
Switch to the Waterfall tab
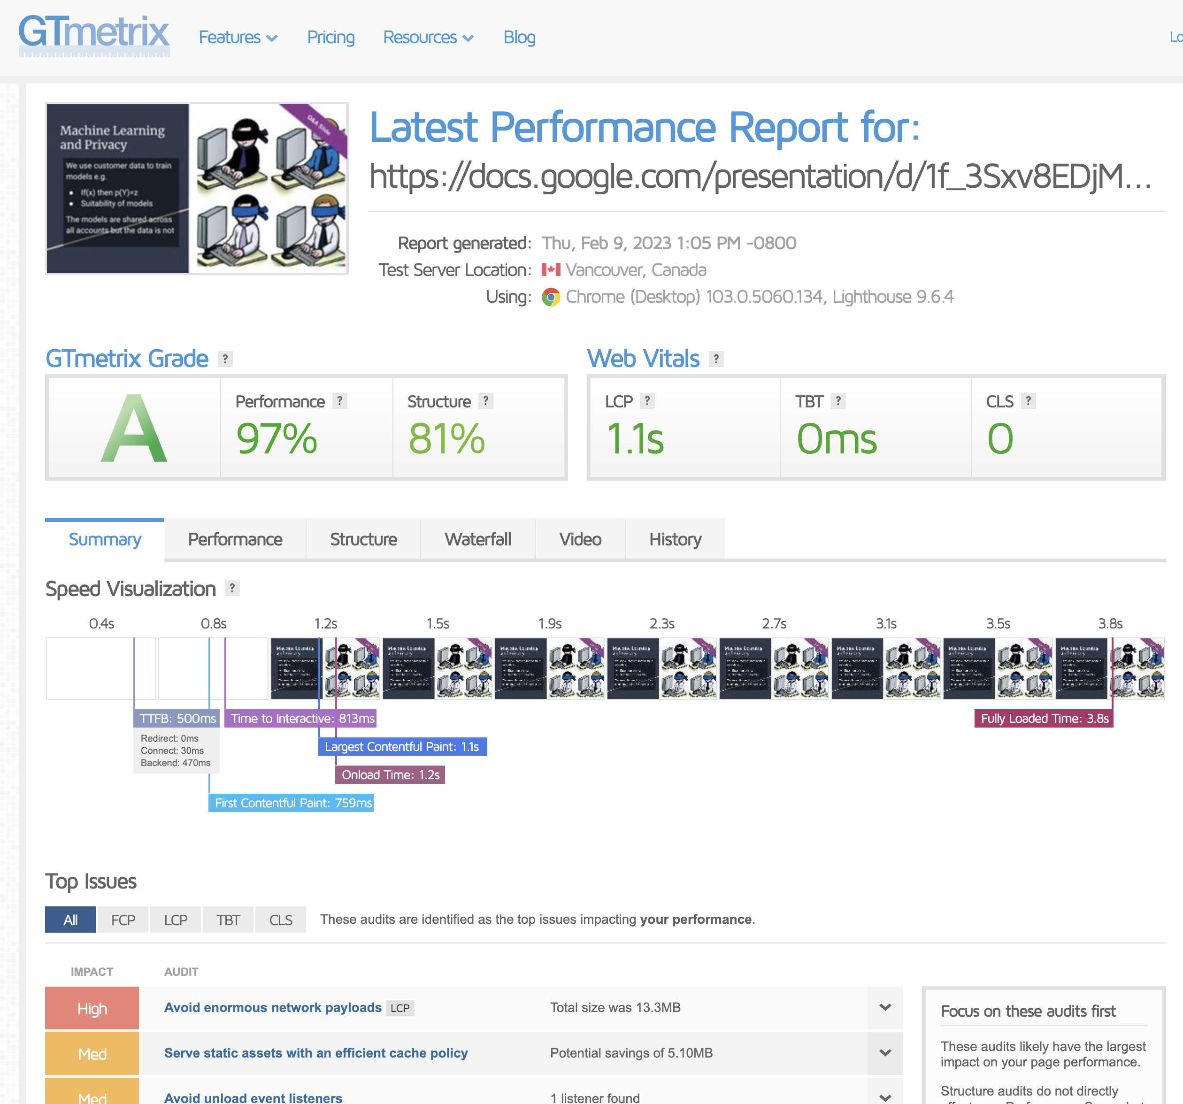[x=477, y=539]
